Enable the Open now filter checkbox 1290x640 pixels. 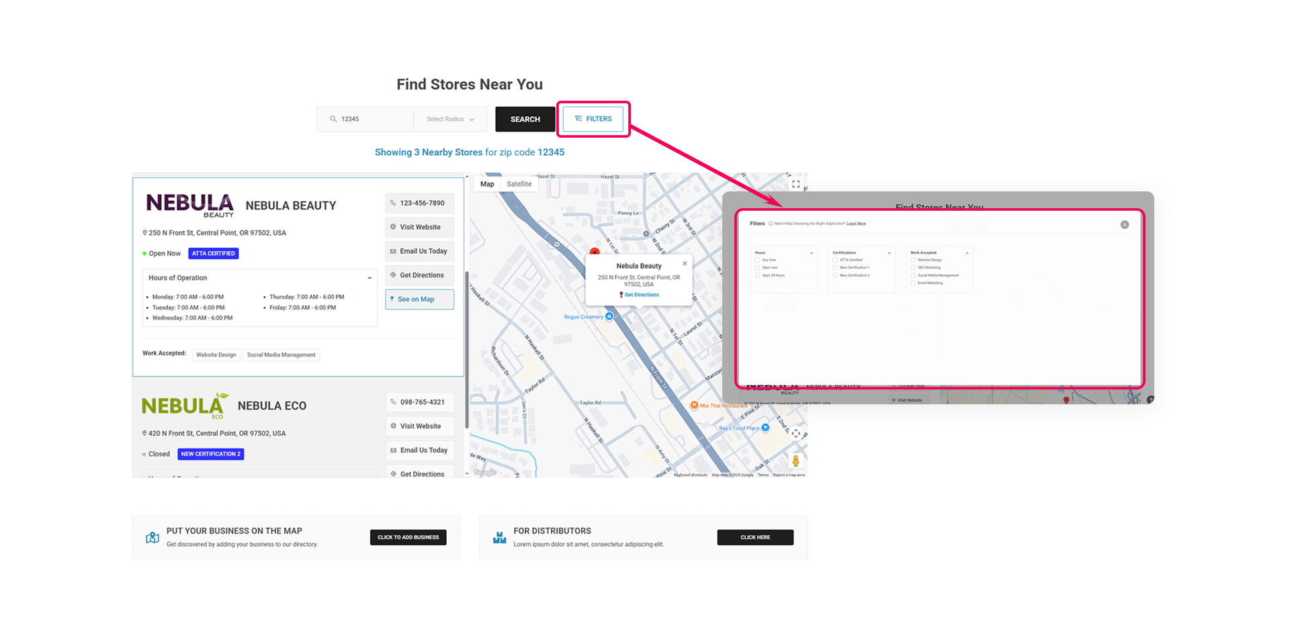[757, 267]
